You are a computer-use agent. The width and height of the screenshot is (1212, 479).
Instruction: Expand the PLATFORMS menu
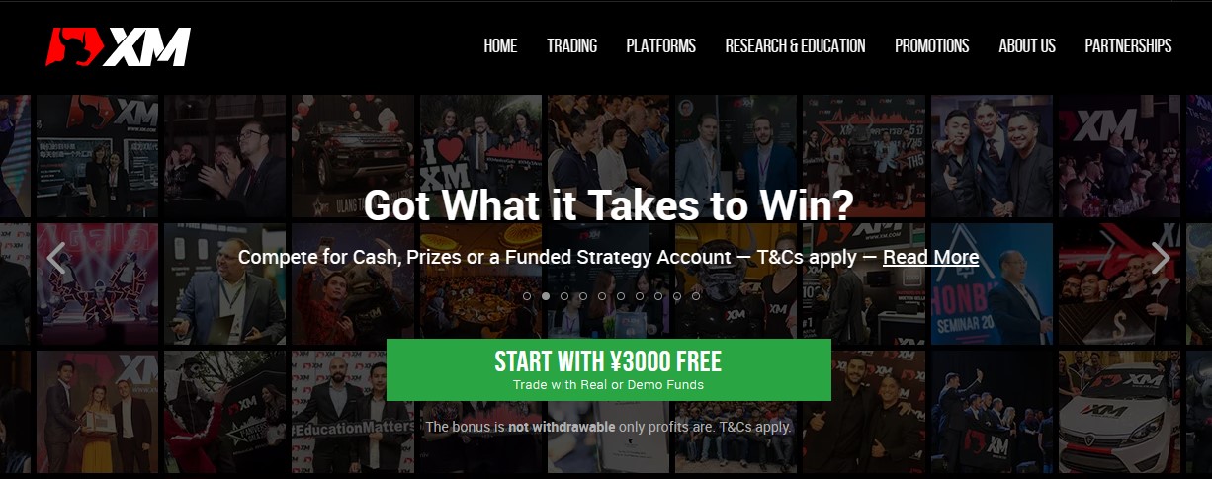click(661, 45)
